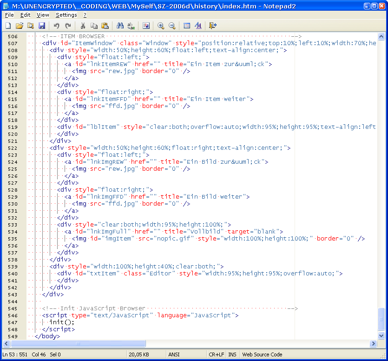Redo the edit via toolbar arrow
Image resolution: width=388 pixels, height=361 pixels.
pyautogui.click(x=68, y=26)
